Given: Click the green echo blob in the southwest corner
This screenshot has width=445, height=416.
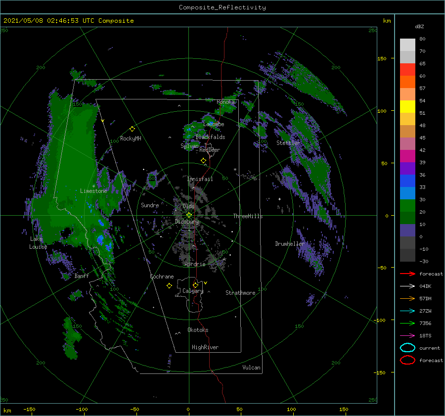Looking at the screenshot, I should (71, 338).
